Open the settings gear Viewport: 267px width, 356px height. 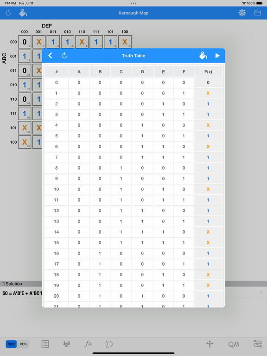[242, 13]
